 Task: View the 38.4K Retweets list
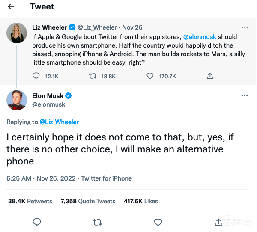coord(30,201)
